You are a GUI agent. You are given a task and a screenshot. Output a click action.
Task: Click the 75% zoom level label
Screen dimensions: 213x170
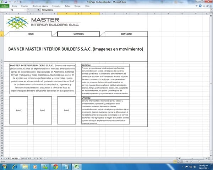[x=186, y=161]
